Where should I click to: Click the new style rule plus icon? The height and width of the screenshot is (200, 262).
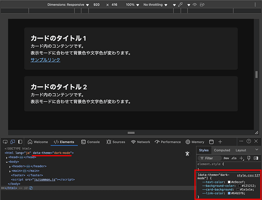[241, 158]
